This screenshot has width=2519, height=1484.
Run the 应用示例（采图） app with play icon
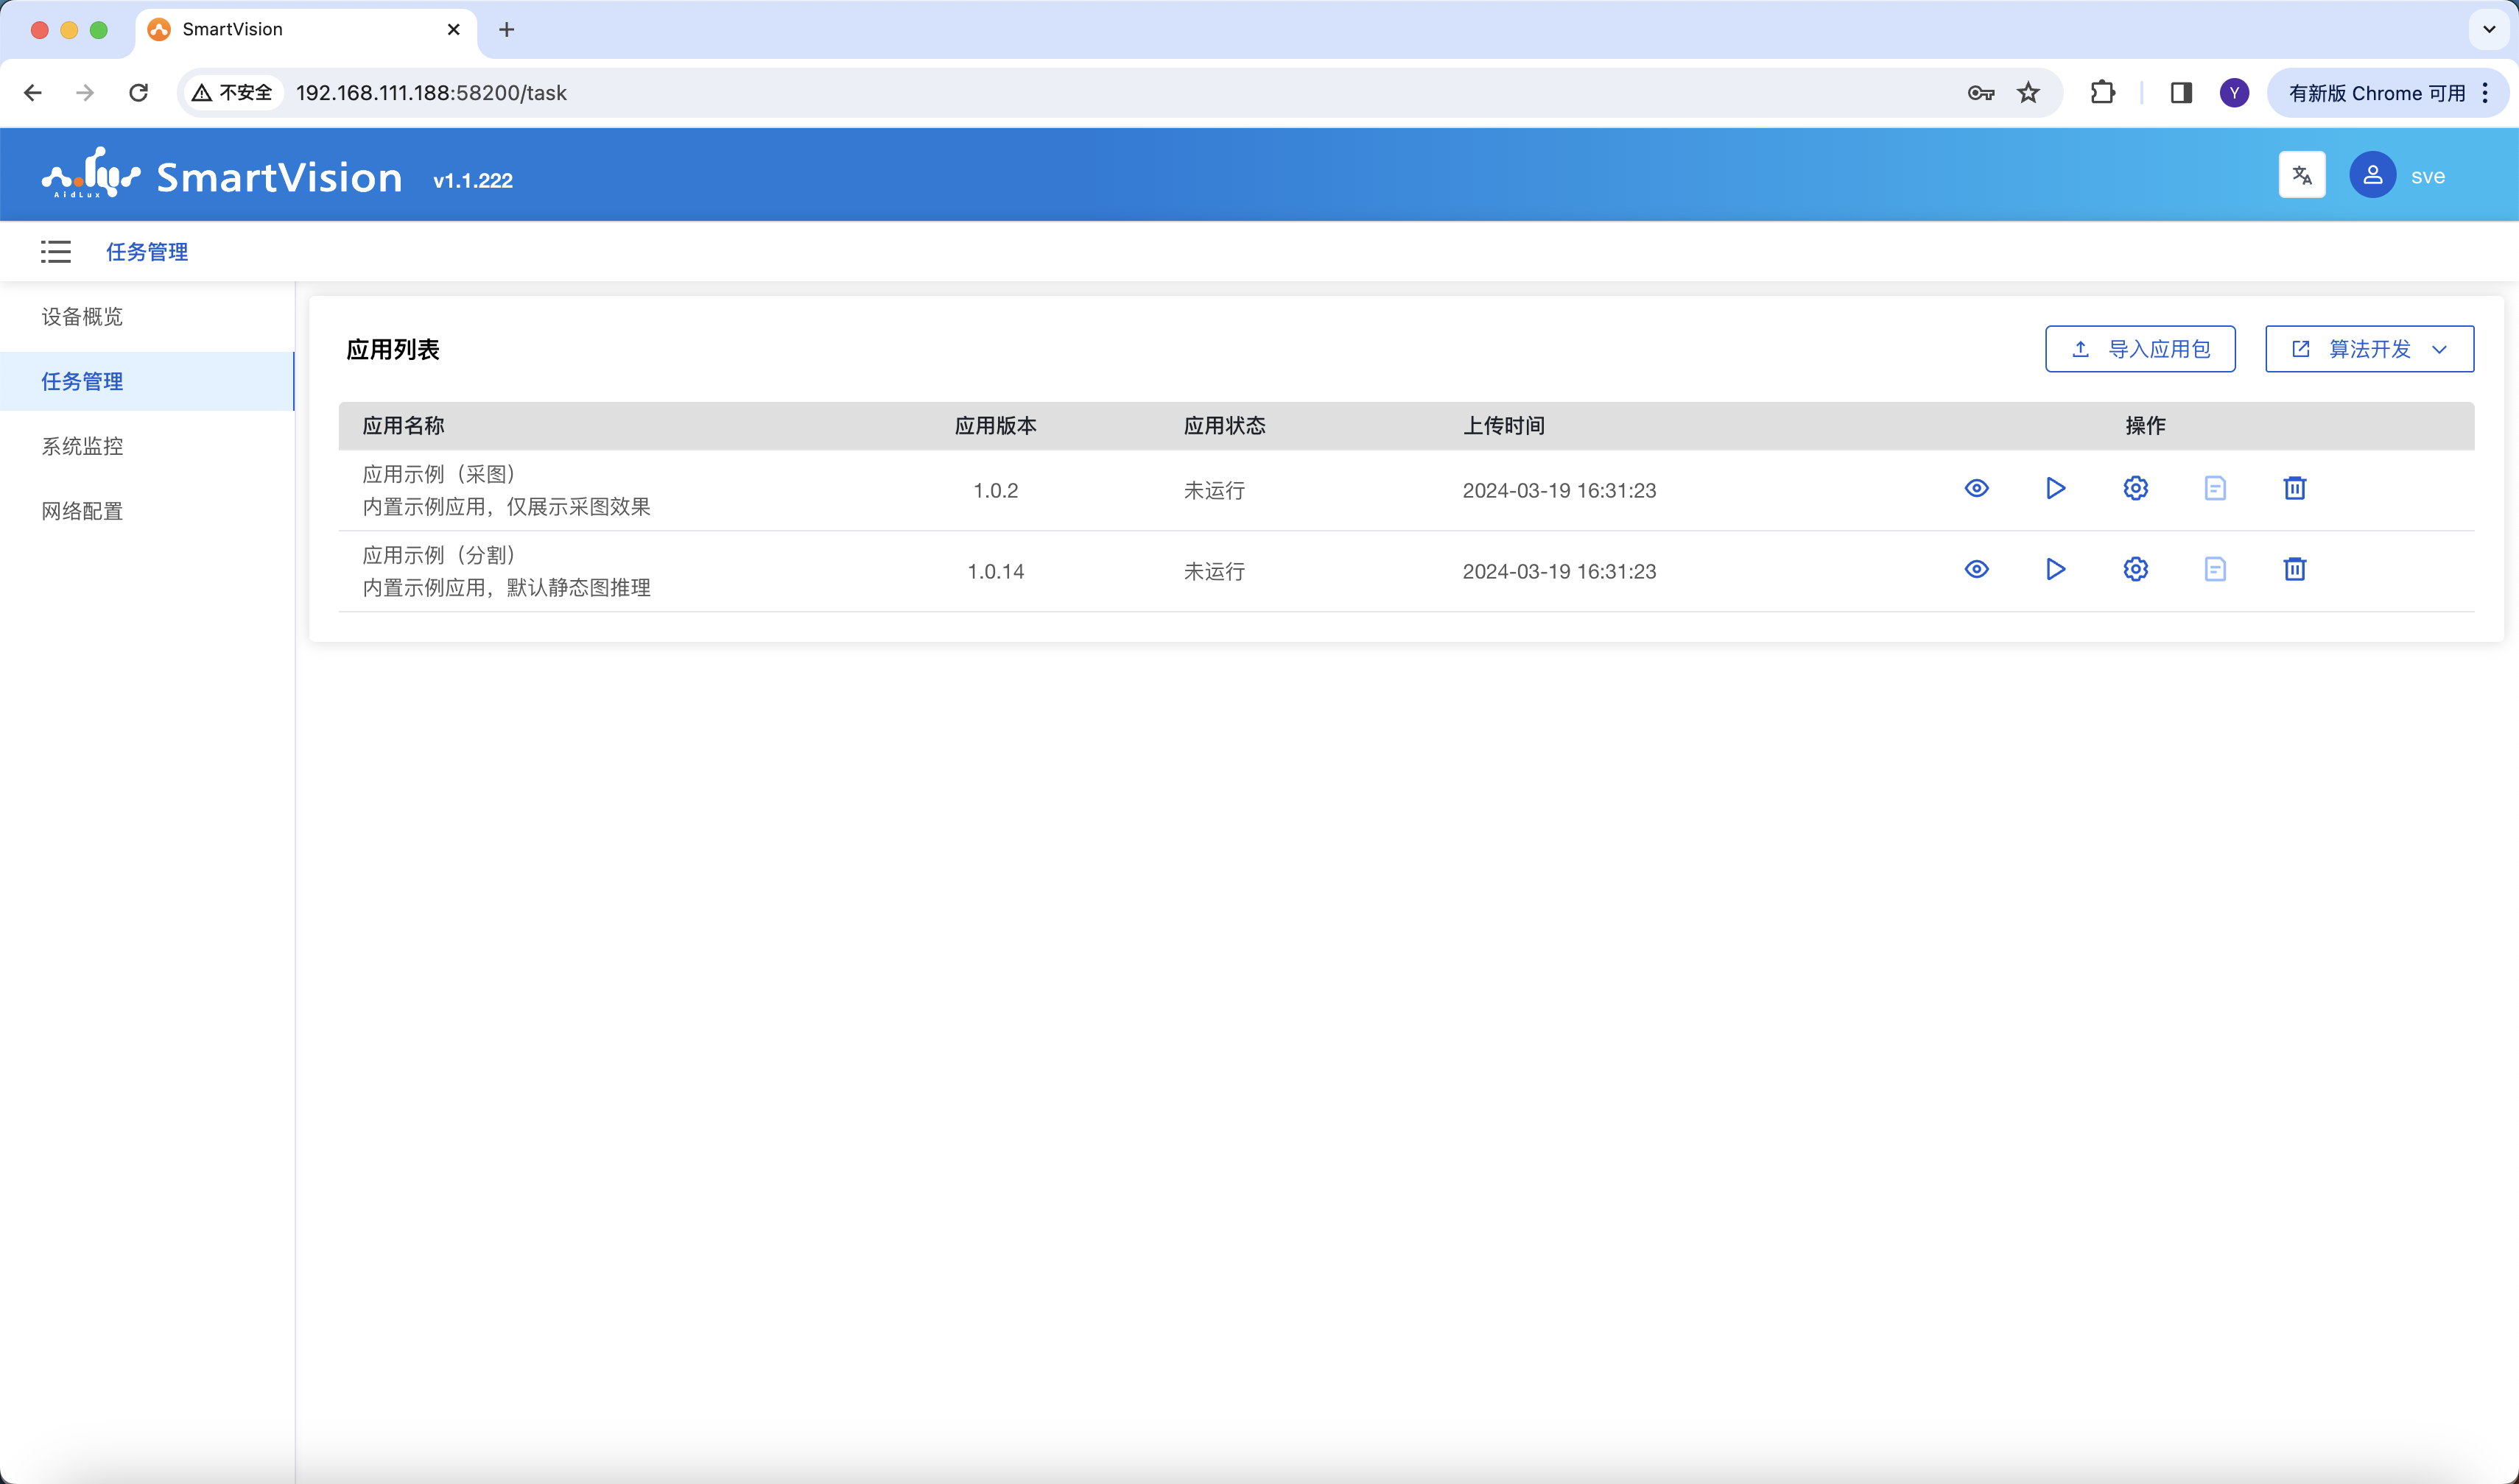click(x=2055, y=488)
